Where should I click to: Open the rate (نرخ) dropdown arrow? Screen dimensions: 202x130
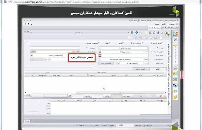[x=50, y=59]
